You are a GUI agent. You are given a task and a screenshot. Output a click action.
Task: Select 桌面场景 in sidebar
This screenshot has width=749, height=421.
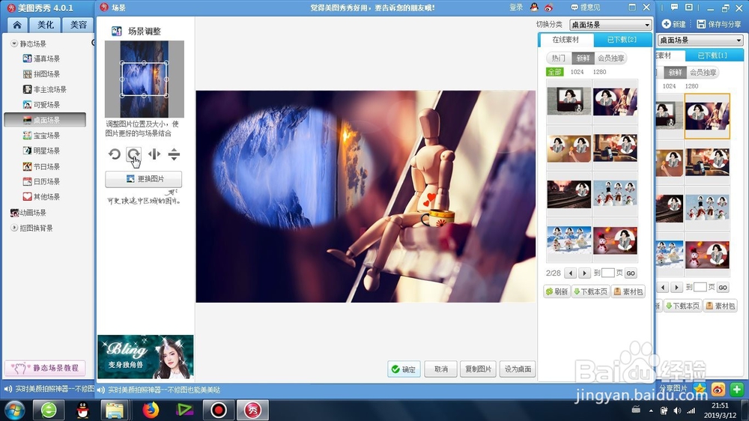45,120
